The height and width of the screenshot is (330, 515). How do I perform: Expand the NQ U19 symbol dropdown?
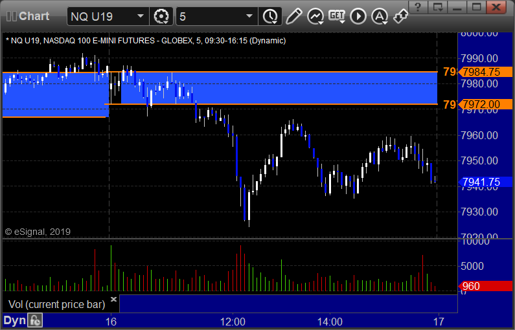pos(141,16)
